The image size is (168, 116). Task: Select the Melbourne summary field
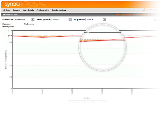pyautogui.click(x=24, y=19)
